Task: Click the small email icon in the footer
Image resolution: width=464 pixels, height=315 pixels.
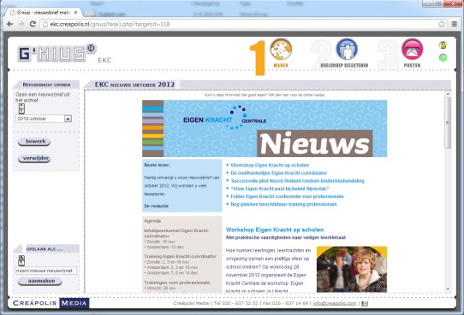Action: (x=365, y=304)
